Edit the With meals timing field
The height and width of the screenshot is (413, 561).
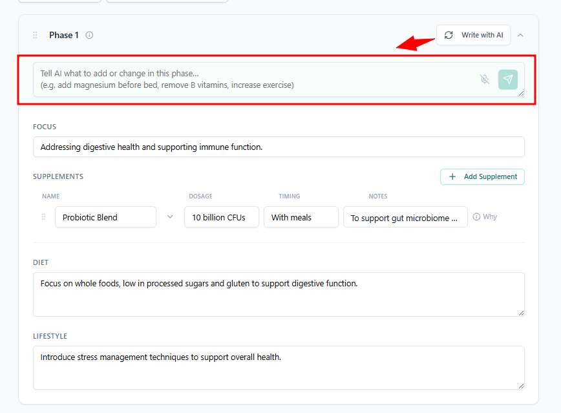click(x=301, y=217)
